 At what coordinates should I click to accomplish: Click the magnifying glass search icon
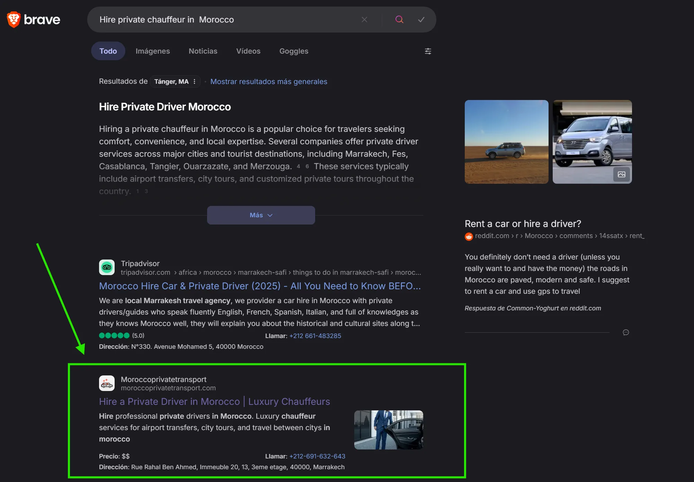(399, 20)
